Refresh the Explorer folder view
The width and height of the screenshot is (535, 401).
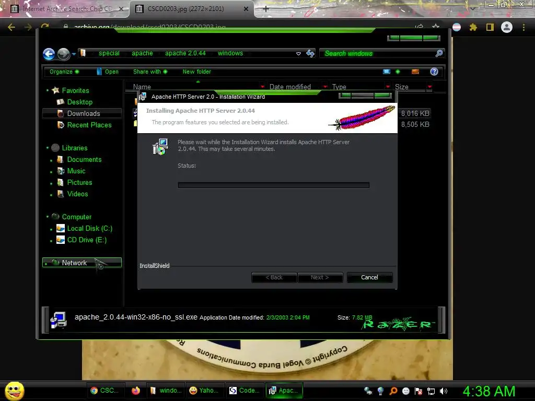310,53
